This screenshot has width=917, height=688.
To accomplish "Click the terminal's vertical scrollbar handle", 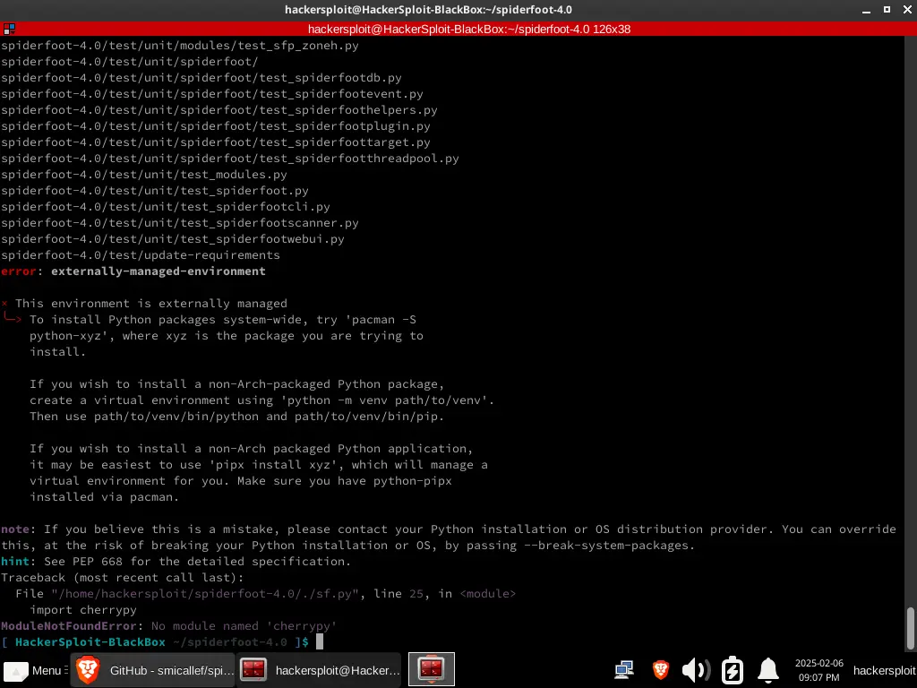I will point(910,628).
